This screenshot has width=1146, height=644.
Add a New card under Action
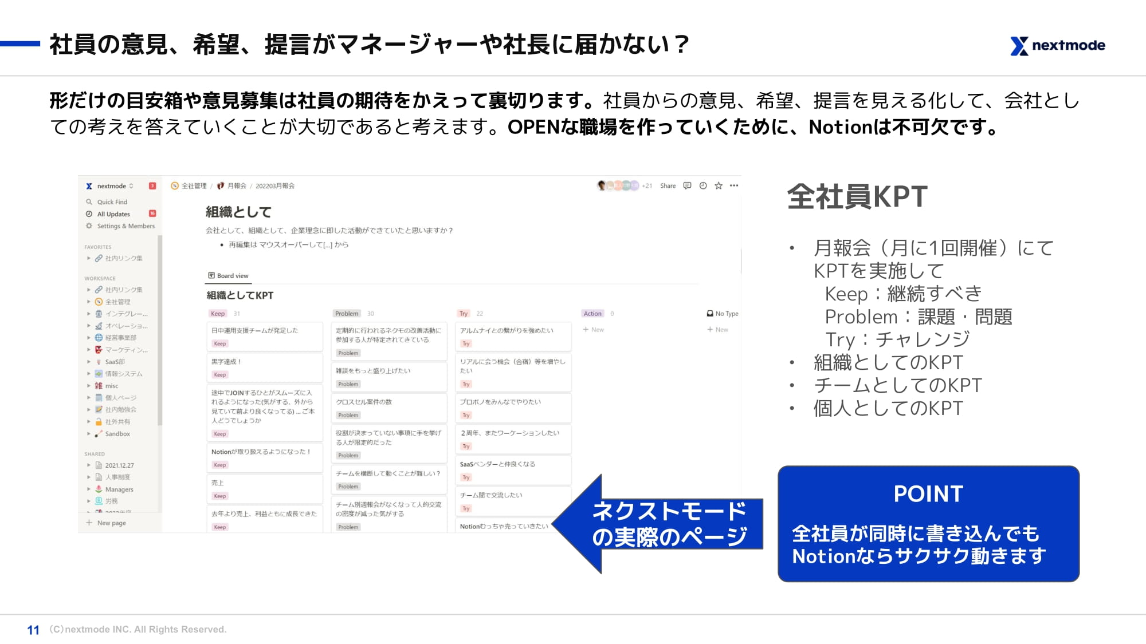coord(593,330)
